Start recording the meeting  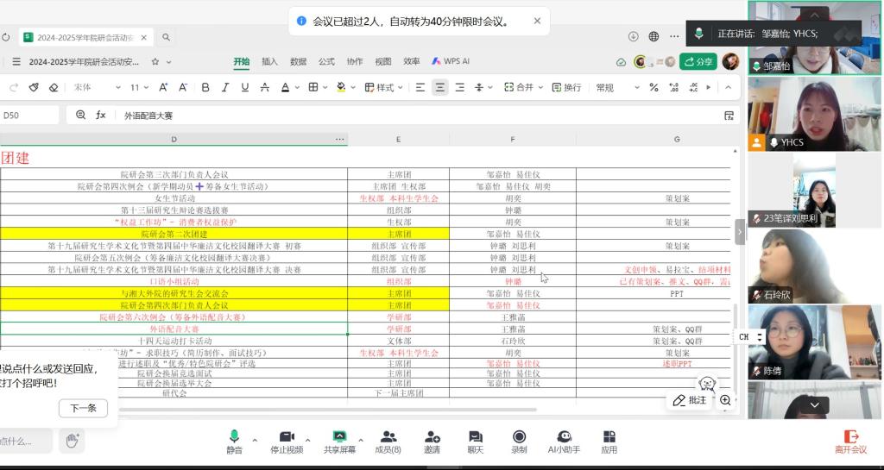coord(519,441)
